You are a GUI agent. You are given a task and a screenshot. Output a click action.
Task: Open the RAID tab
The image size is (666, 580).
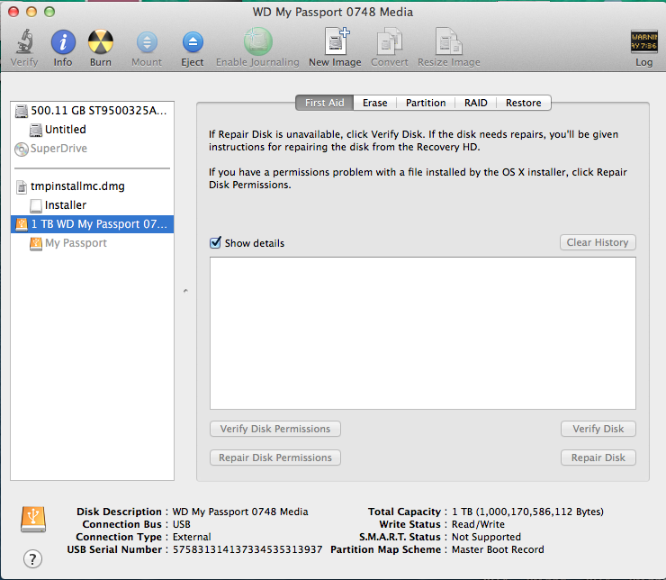tap(476, 103)
